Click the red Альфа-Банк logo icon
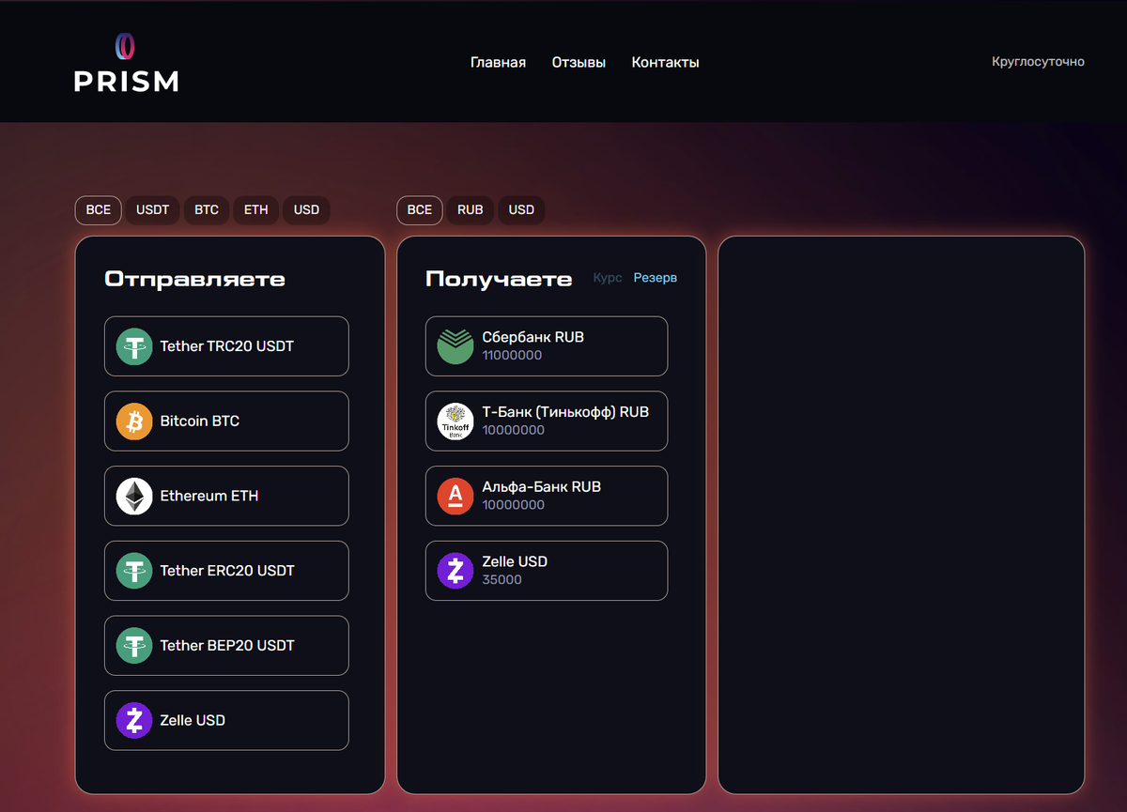Image resolution: width=1127 pixels, height=812 pixels. tap(455, 496)
